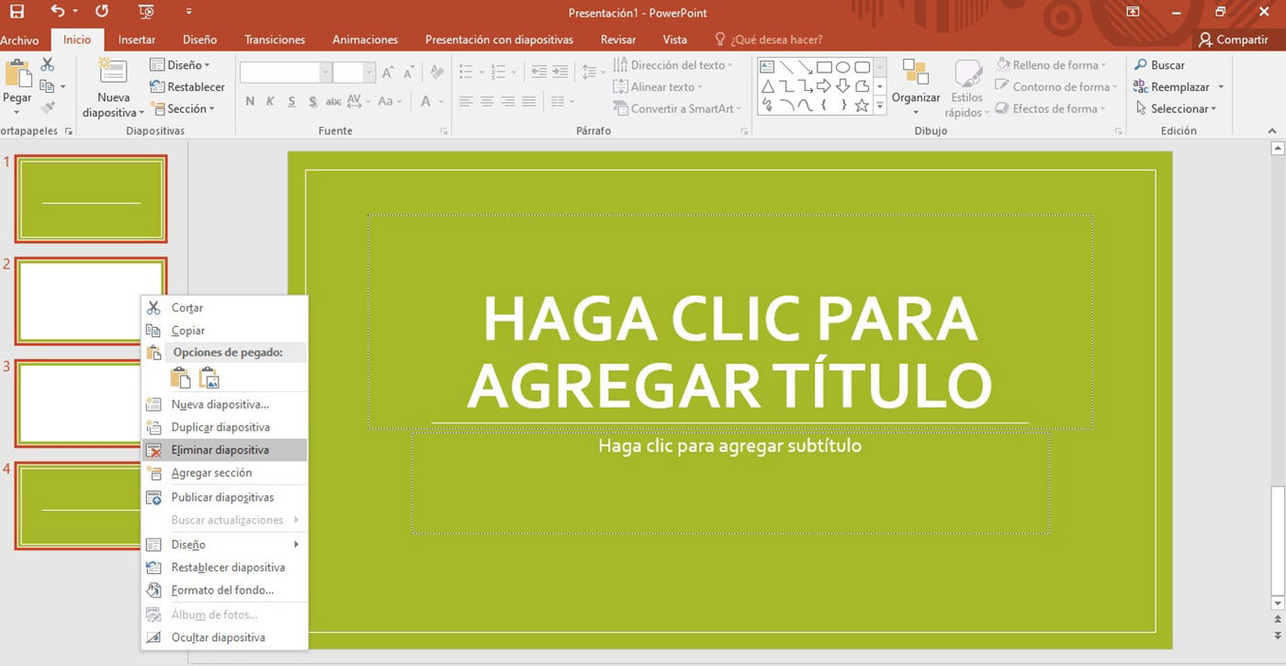
Task: Click the Nueva diapositiva icon in ribbon
Action: pyautogui.click(x=113, y=72)
